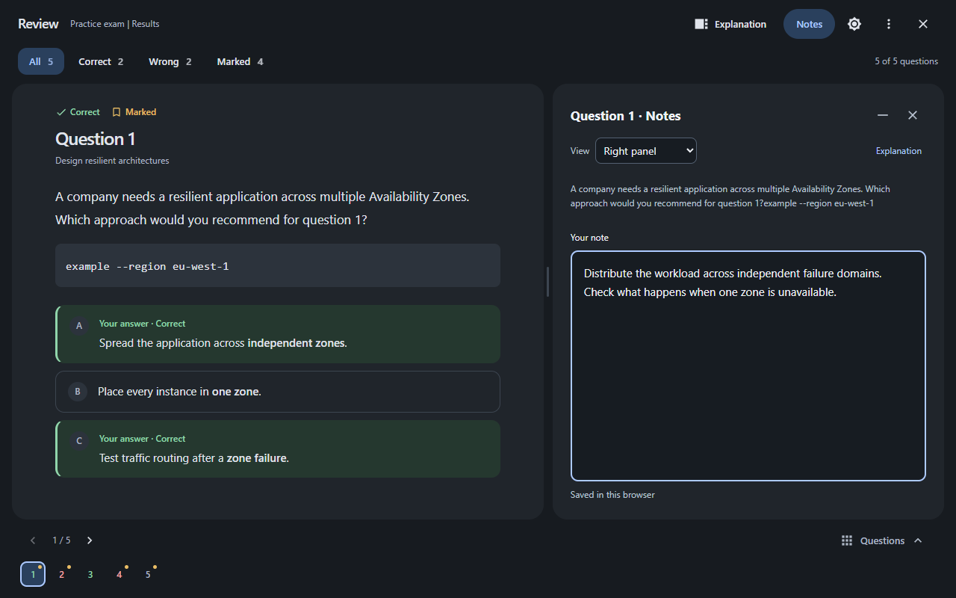Toggle the Notes panel button
Image resolution: width=956 pixels, height=598 pixels.
click(809, 24)
